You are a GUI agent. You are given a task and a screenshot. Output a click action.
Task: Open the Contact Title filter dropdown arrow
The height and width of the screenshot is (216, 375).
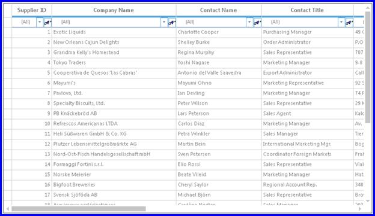341,22
